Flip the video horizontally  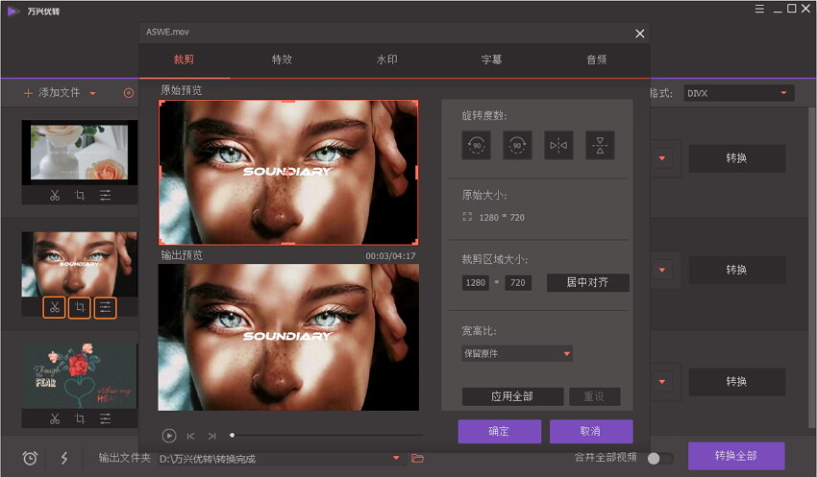pyautogui.click(x=558, y=145)
